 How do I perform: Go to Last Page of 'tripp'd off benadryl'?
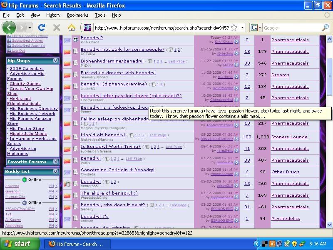point(158,135)
